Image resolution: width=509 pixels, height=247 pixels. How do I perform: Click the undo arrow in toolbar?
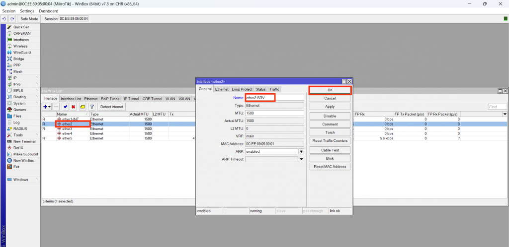(x=4, y=19)
